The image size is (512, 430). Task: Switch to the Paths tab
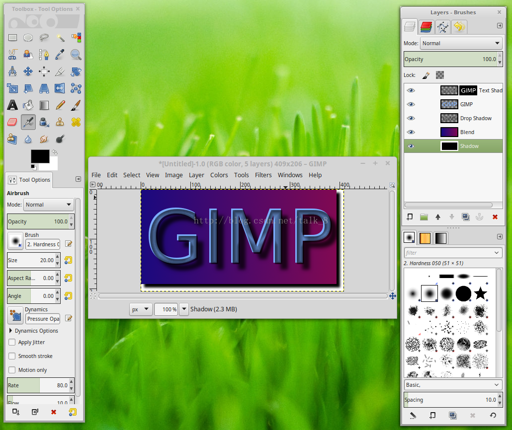[443, 27]
